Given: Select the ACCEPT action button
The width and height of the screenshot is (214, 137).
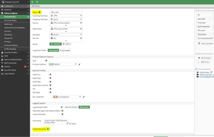Looking at the screenshot, I should pyautogui.click(x=55, y=44).
